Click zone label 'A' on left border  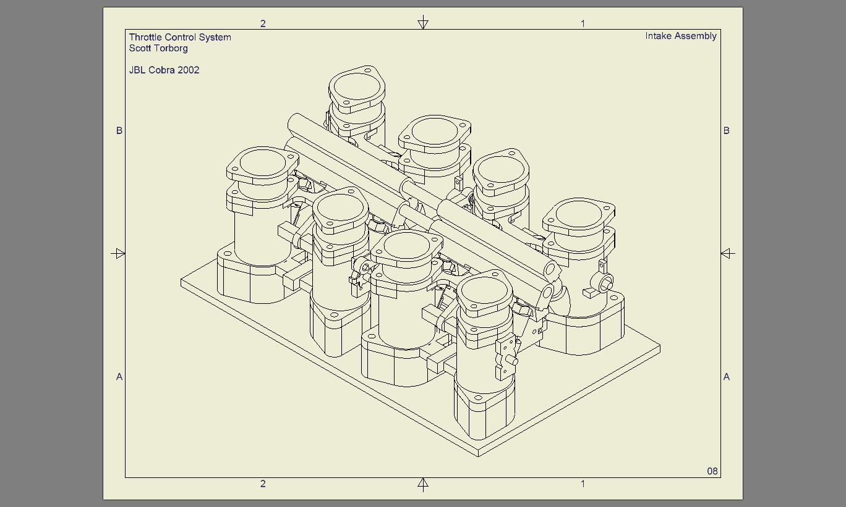click(x=119, y=377)
